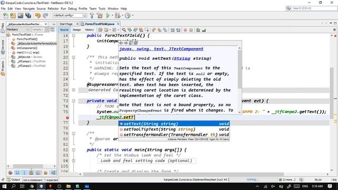Toggle the first Navigator filter button at bottom
Screen dimensions: 338x190
(11, 173)
